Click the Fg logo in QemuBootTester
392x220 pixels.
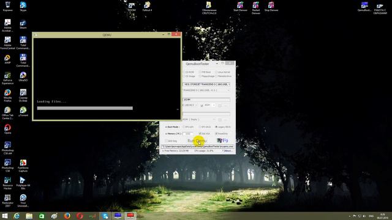tap(222, 141)
